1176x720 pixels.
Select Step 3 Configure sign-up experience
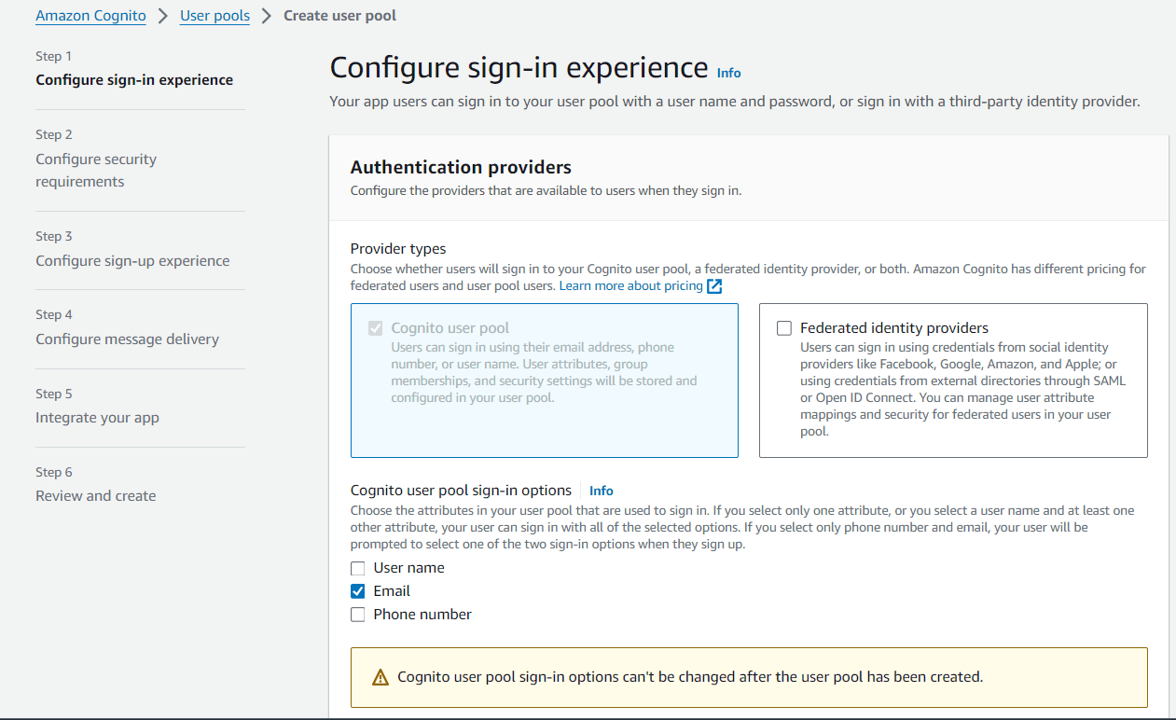[132, 261]
